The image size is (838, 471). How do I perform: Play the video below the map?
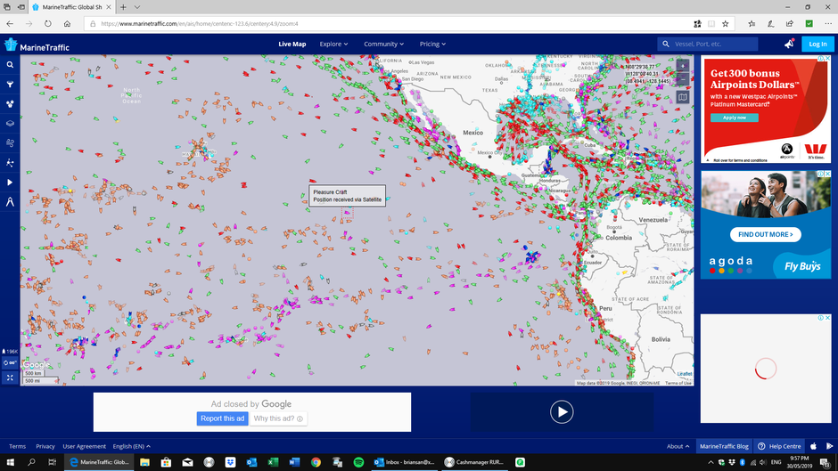tap(562, 411)
